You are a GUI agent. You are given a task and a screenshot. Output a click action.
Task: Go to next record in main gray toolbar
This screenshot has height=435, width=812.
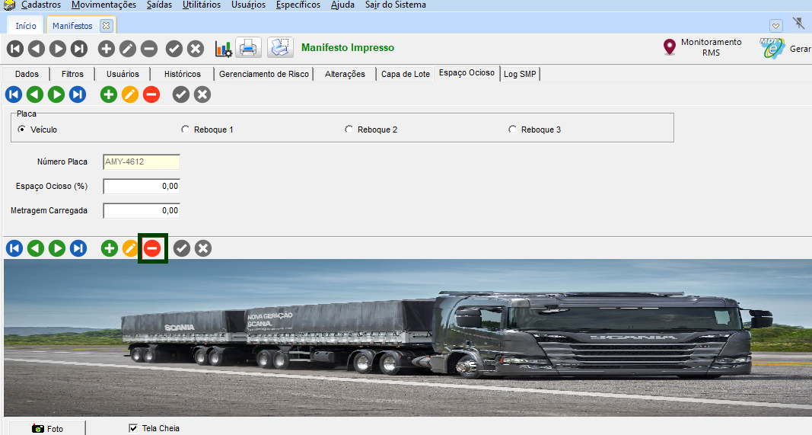[58, 49]
